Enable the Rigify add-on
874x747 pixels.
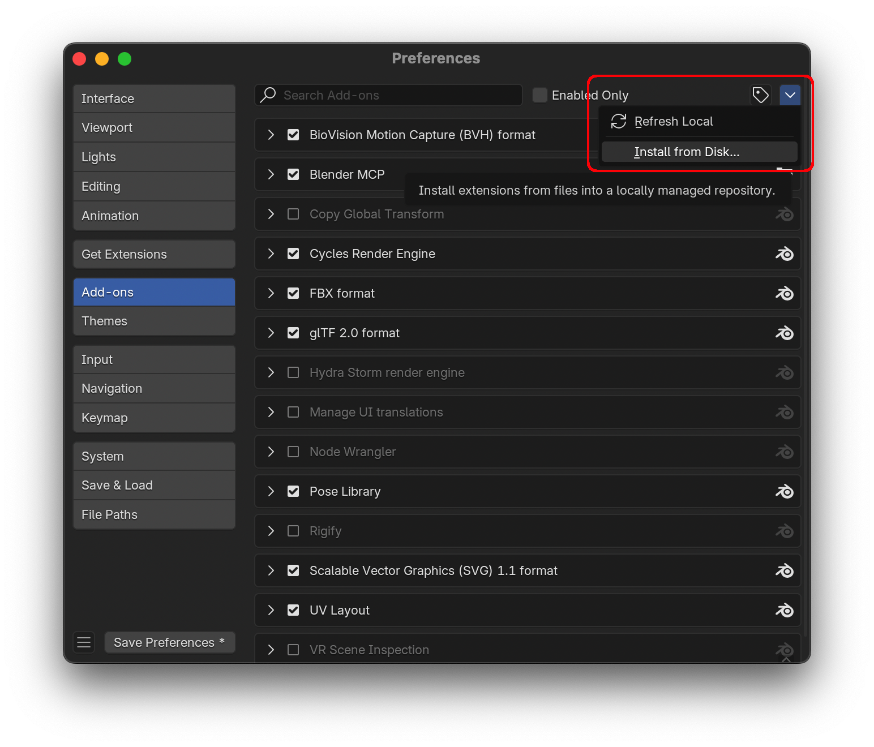(293, 531)
